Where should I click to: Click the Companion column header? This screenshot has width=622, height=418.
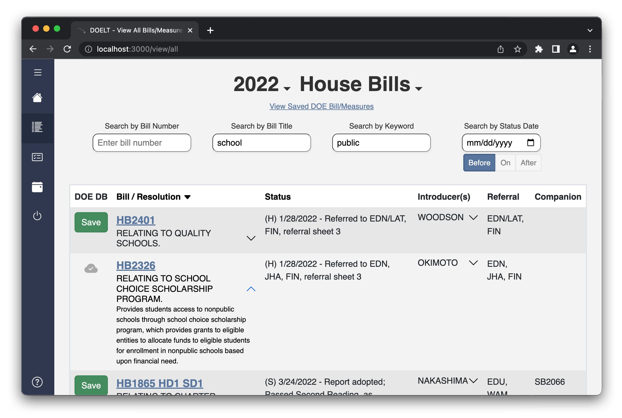point(558,197)
